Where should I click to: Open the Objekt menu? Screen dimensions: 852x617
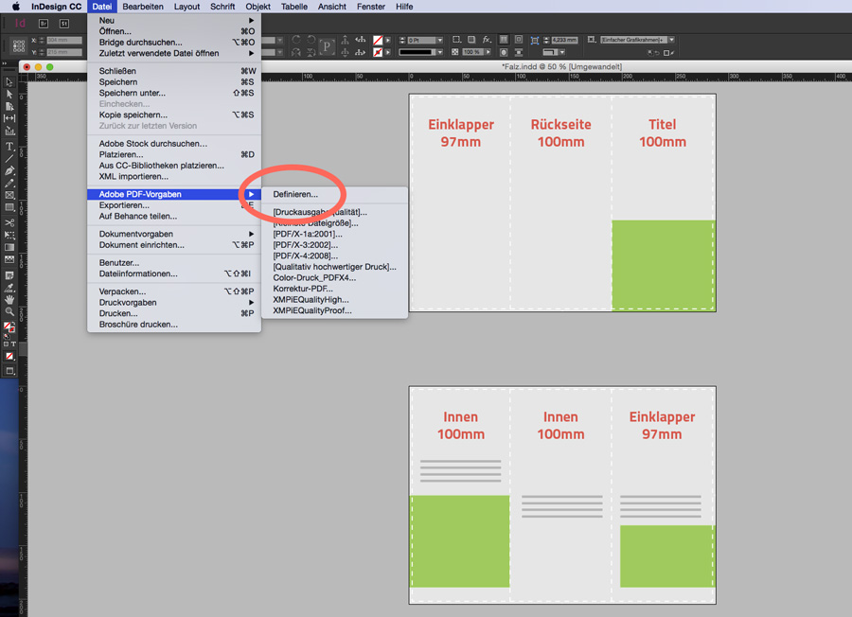coord(258,7)
